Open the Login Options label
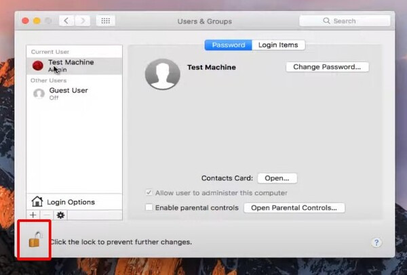The height and width of the screenshot is (275, 407). (71, 202)
